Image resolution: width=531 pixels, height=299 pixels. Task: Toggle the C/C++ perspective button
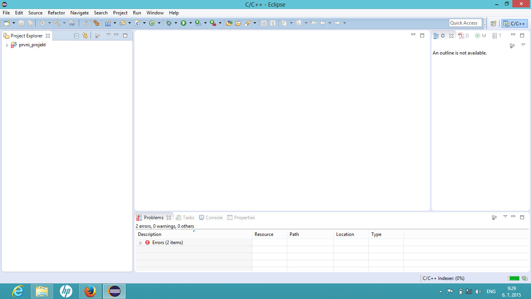[x=514, y=23]
